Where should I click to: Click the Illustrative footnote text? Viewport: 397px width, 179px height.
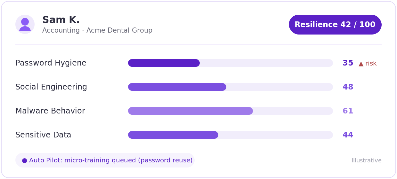click(367, 160)
